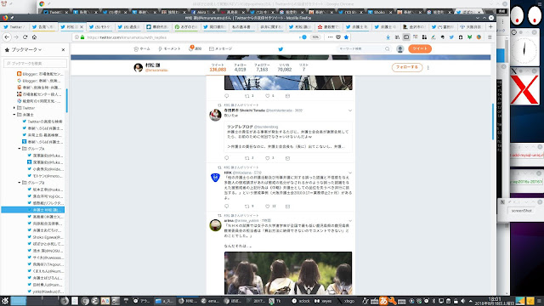The width and height of the screenshot is (544, 306).
Task: Toggle the sidebar button in the toolbar
Action: click(x=406, y=37)
